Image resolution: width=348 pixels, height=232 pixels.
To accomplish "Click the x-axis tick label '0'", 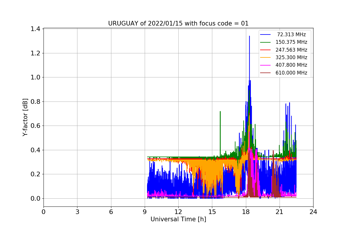I will (43, 212).
